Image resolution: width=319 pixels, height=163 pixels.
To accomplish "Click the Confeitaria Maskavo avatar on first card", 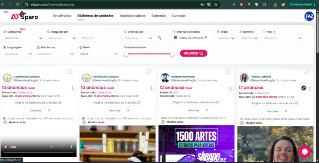I will pyautogui.click(x=7, y=78).
